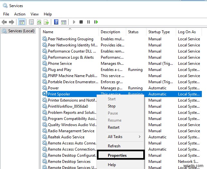The image size is (207, 169).
Task: Click the Forward arrow toolbar icon
Action: [x=12, y=22]
